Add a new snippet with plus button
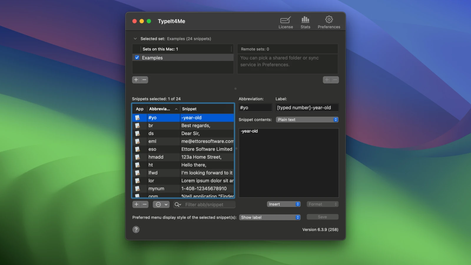Image resolution: width=471 pixels, height=265 pixels. [x=136, y=204]
